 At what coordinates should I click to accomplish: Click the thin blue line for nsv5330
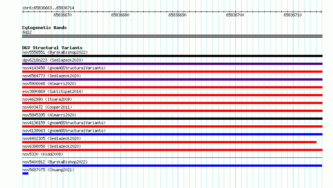point(172,157)
